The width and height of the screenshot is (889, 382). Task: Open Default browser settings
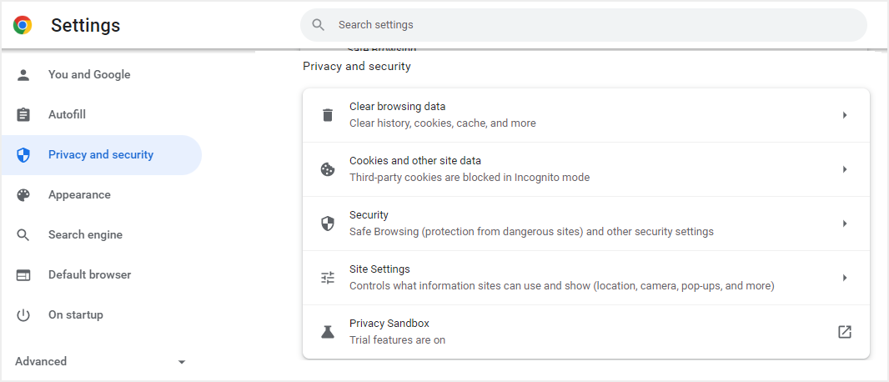tap(101, 275)
